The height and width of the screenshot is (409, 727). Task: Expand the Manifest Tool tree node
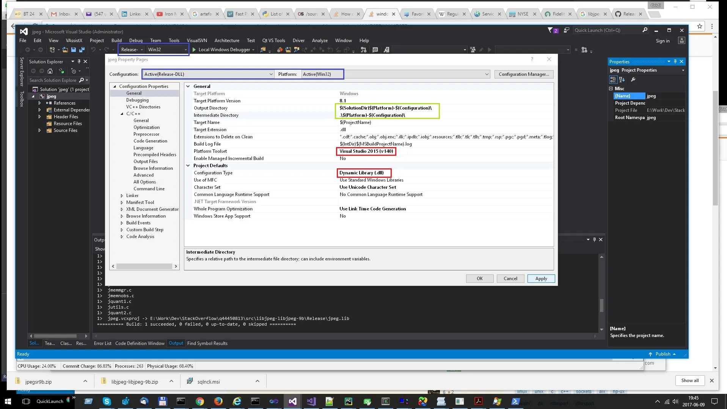click(x=122, y=203)
